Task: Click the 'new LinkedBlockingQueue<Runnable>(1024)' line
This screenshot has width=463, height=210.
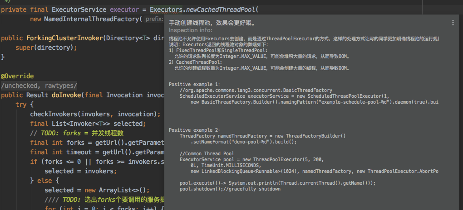Action: click(x=315, y=171)
